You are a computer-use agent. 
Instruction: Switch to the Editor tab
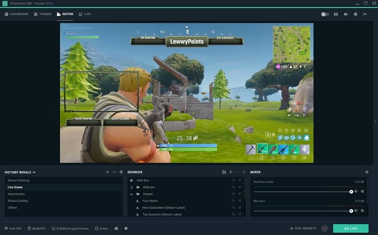(65, 14)
